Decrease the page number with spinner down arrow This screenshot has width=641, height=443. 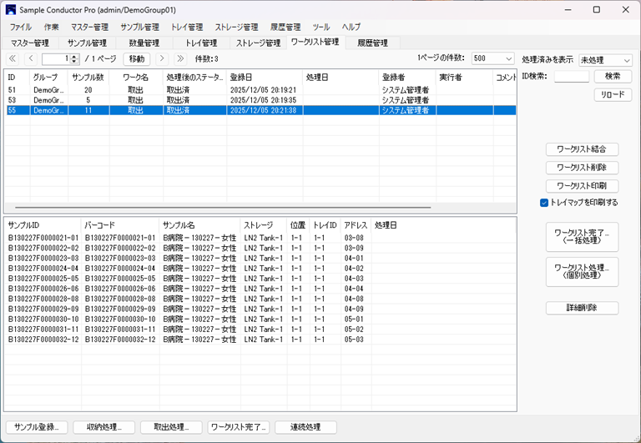[74, 62]
